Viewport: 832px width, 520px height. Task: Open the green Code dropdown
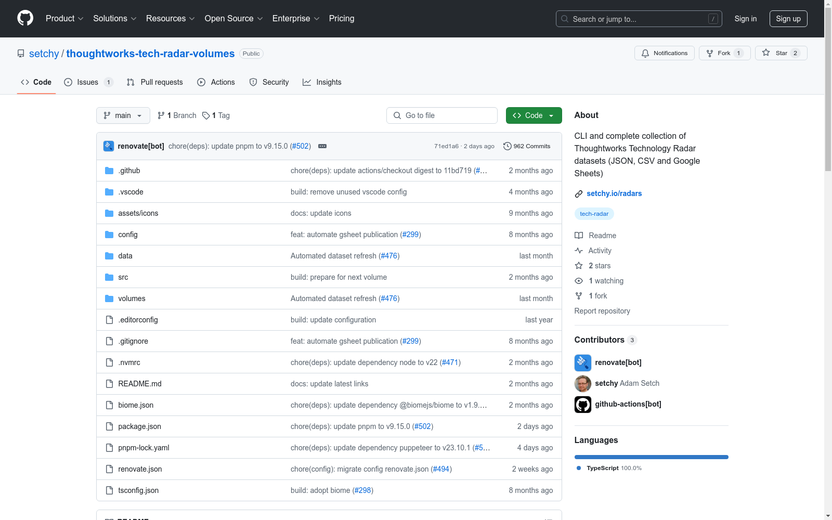534,115
